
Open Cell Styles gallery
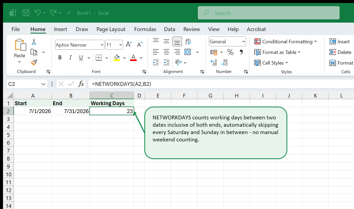(x=271, y=63)
